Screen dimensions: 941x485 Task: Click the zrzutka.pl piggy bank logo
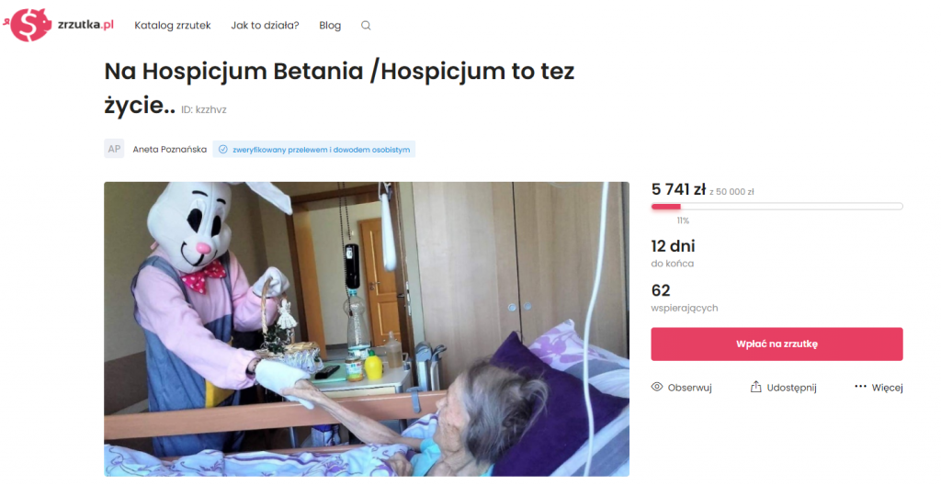coord(28,25)
